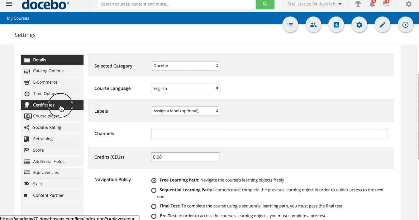This screenshot has height=220, width=419.
Task: Open the round reports chart button
Action: [x=336, y=25]
